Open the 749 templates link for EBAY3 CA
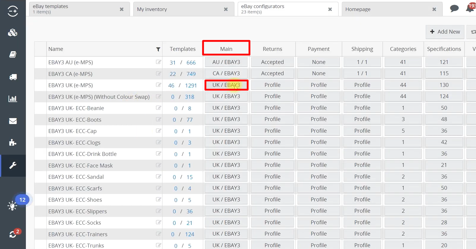The image size is (476, 249). click(x=191, y=74)
